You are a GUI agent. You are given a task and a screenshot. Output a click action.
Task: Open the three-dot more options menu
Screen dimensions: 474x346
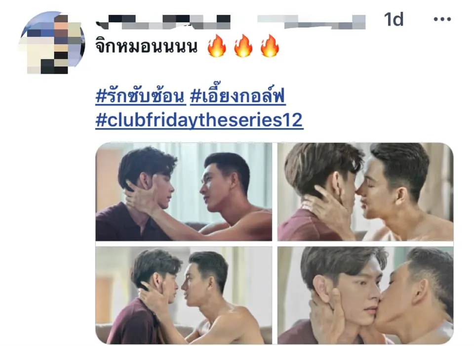(x=442, y=19)
